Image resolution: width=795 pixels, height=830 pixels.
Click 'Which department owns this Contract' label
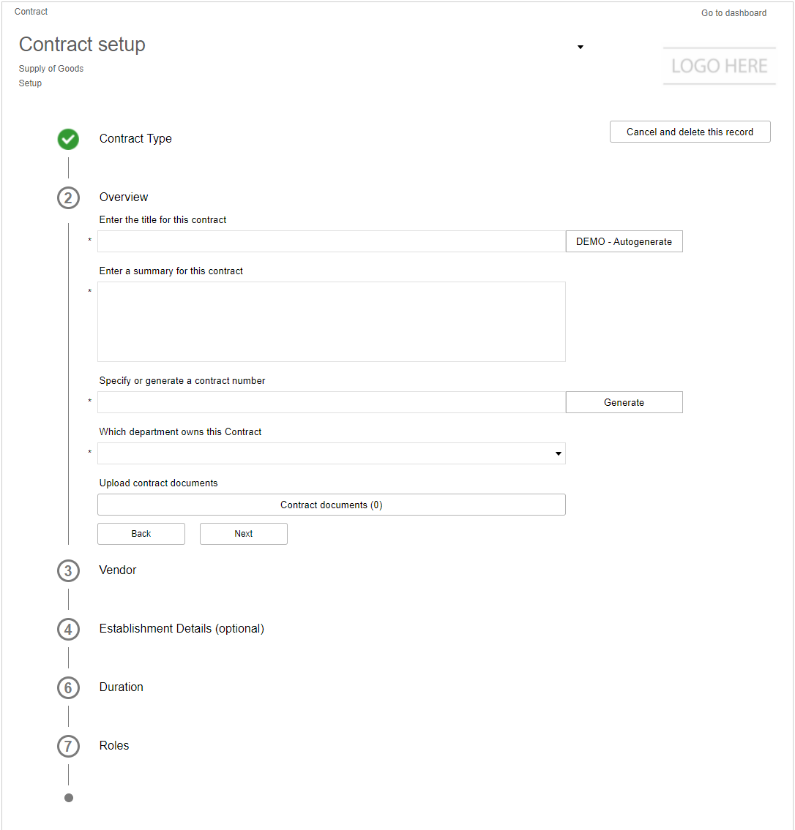point(180,432)
